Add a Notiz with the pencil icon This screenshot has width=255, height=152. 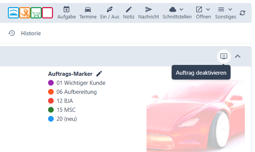(x=129, y=13)
